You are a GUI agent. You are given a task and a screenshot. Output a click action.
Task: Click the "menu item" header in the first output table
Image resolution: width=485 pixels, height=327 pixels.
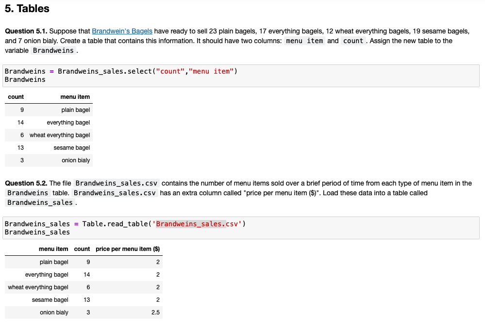pos(75,97)
